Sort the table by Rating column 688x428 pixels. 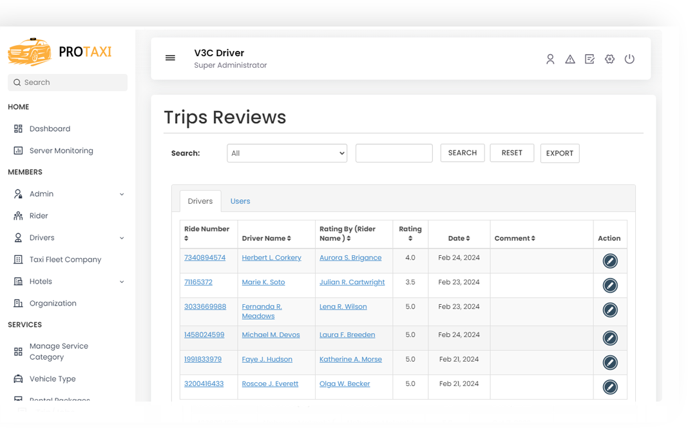coord(410,234)
